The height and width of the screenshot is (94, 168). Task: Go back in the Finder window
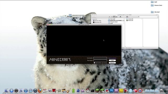93,17
